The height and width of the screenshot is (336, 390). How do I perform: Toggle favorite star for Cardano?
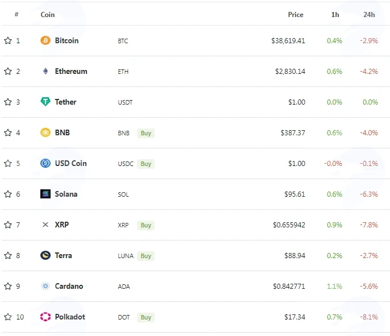click(8, 286)
